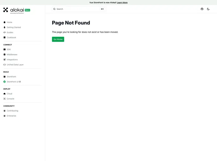Click the BUILD section heading
This screenshot has height=161, width=217.
(x=6, y=72)
